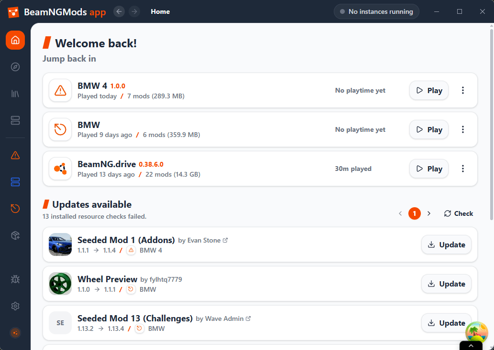Click the blue car mod thumbnail
Viewport: 494px width, 350px height.
(60, 244)
